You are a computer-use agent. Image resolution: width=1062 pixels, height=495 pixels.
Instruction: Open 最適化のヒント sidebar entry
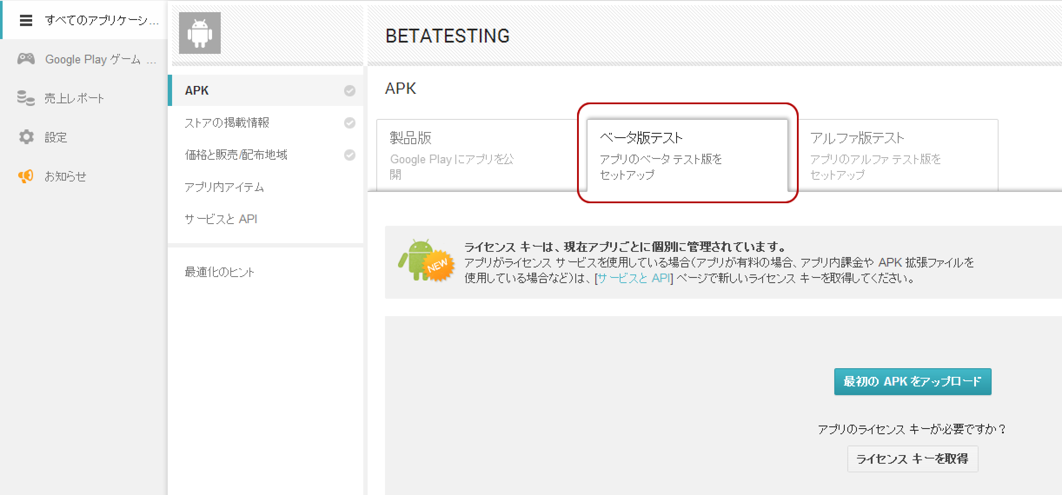point(219,272)
